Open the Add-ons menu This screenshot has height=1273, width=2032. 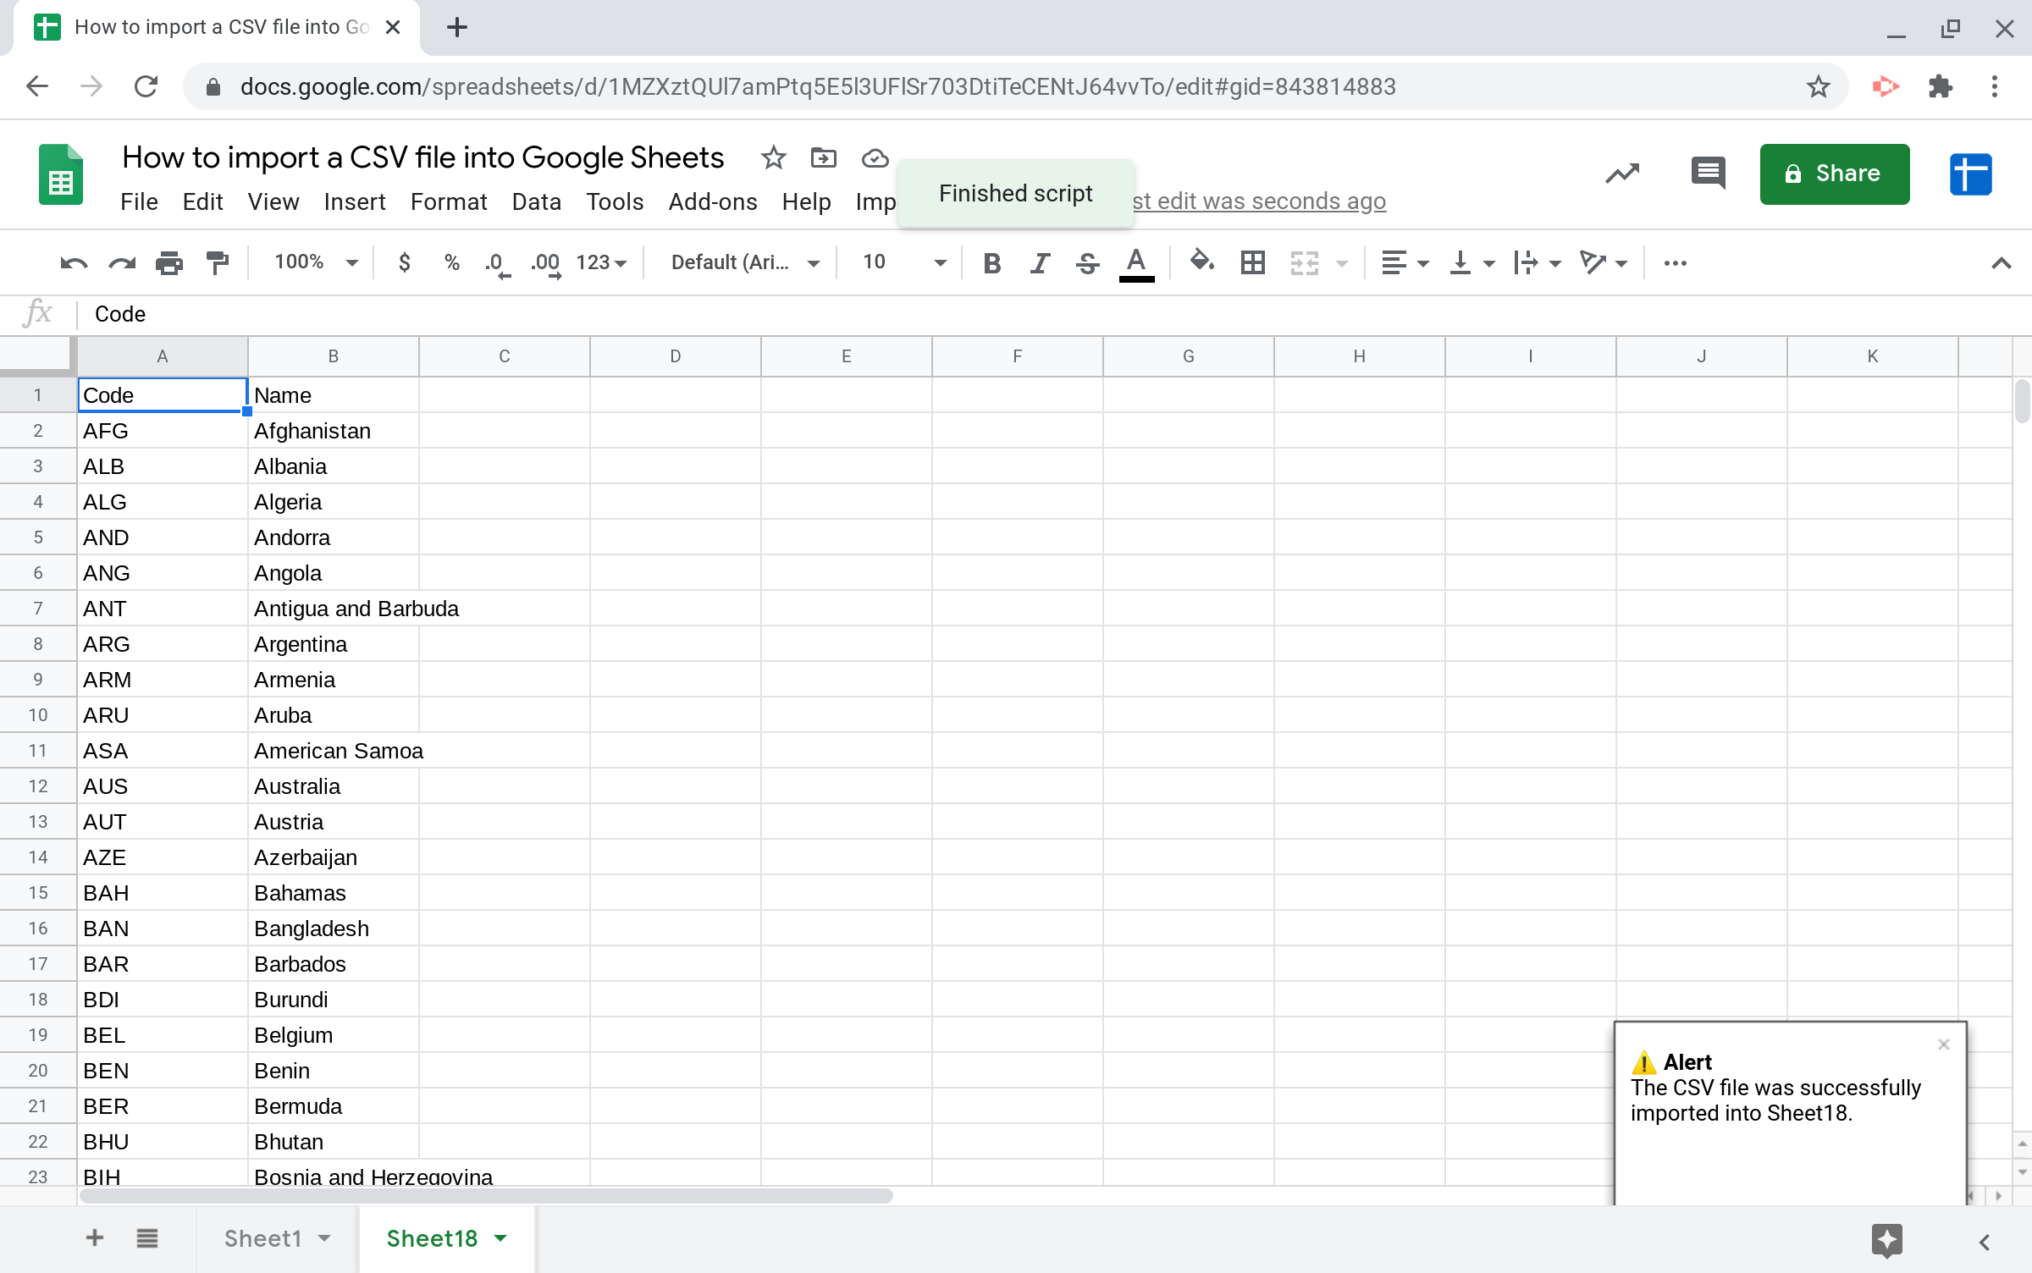[712, 201]
